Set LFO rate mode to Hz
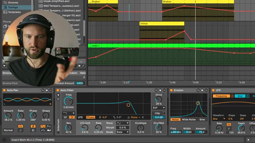The height and width of the screenshot is (143, 255). point(229,124)
